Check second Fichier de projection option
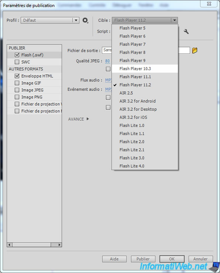 pos(17,111)
